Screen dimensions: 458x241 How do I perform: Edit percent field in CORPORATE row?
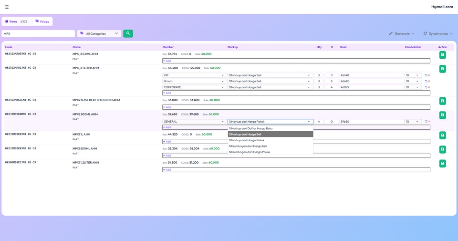pyautogui.click(x=332, y=87)
